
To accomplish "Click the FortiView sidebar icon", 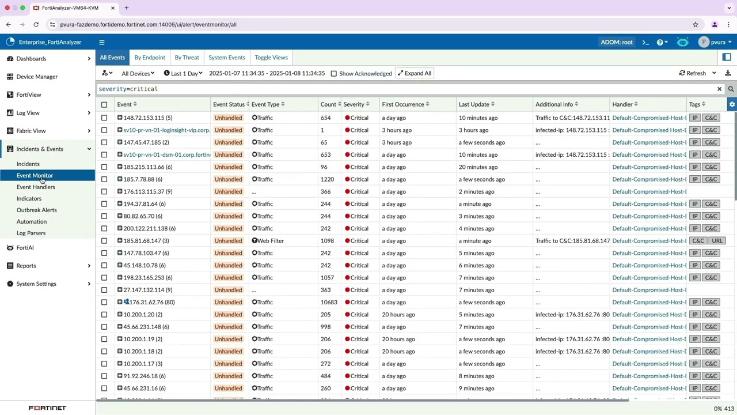I will tap(10, 95).
